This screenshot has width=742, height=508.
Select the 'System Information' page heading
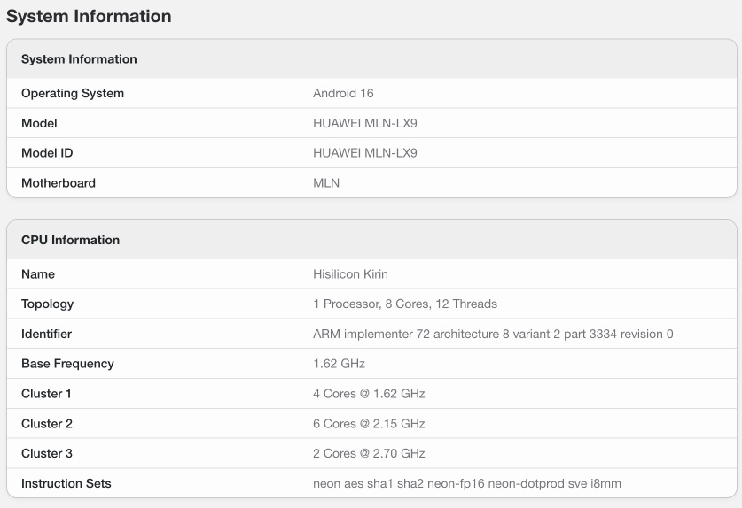click(x=89, y=16)
